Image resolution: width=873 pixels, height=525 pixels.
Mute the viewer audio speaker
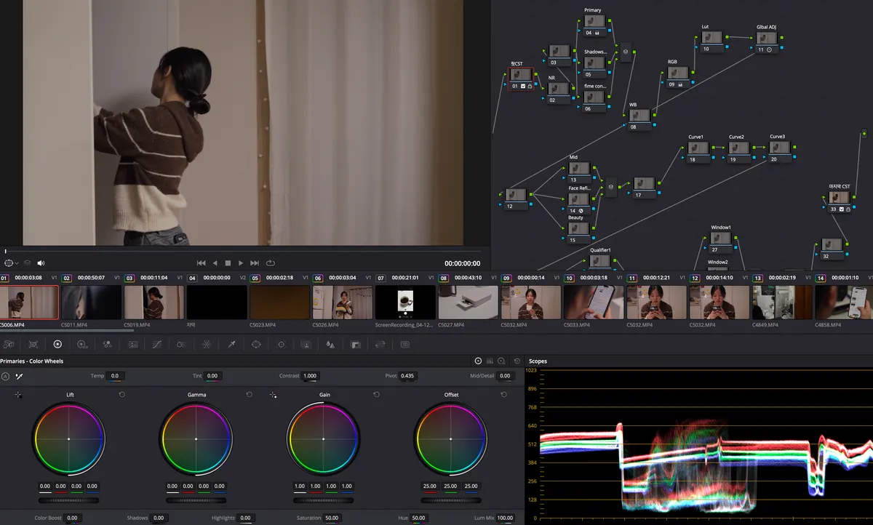tap(41, 263)
